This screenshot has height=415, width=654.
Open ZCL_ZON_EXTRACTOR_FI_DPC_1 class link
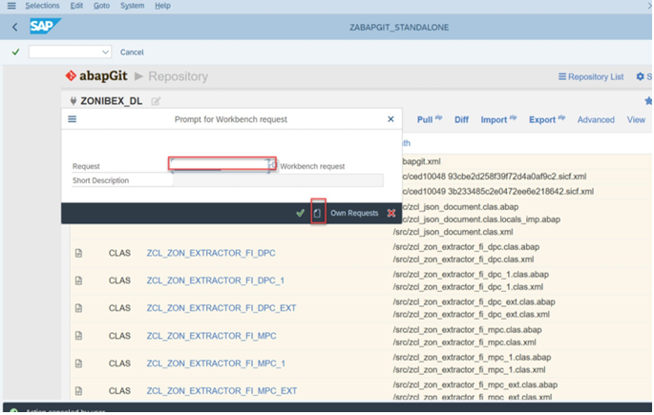215,280
